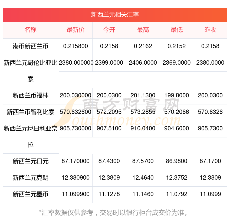Click the open value 907.5100
Image resolution: width=230 pixels, height=221 pixels.
[x=109, y=128]
